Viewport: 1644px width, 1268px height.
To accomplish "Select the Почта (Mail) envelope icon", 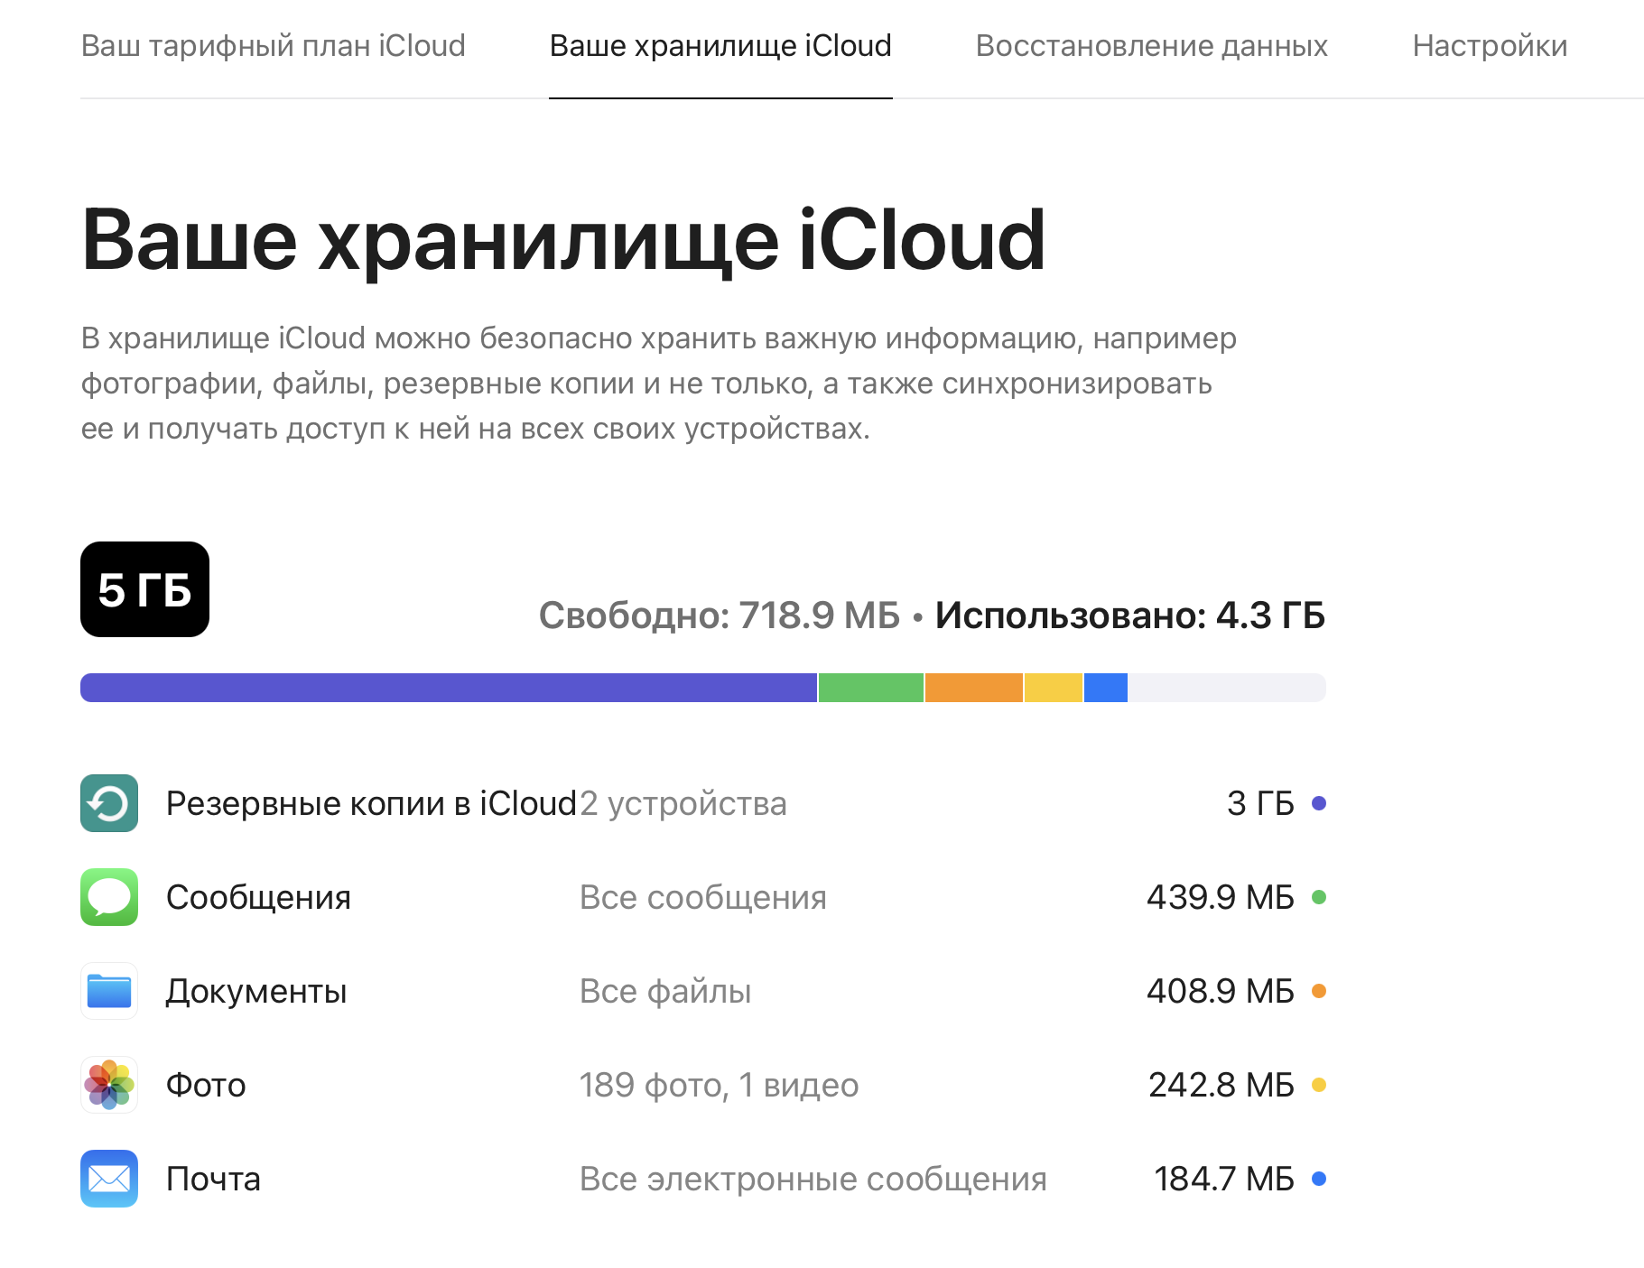I will [x=109, y=1179].
